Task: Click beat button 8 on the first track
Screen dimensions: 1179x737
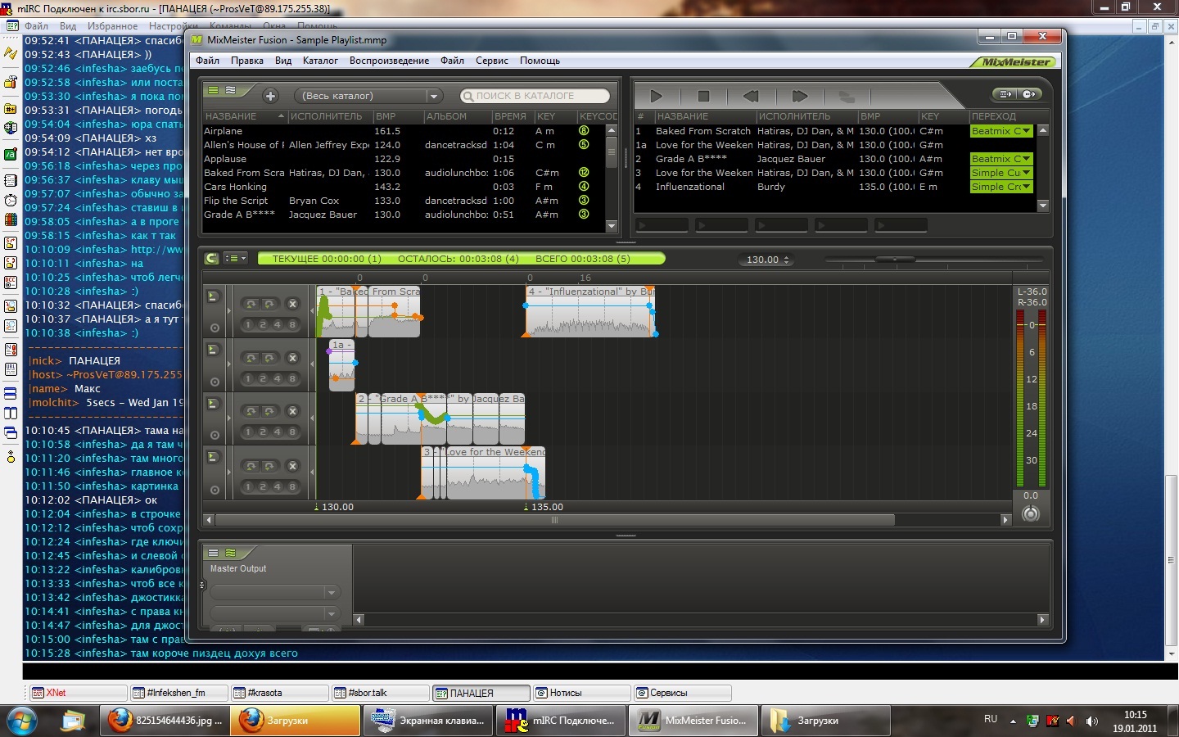Action: coord(292,325)
